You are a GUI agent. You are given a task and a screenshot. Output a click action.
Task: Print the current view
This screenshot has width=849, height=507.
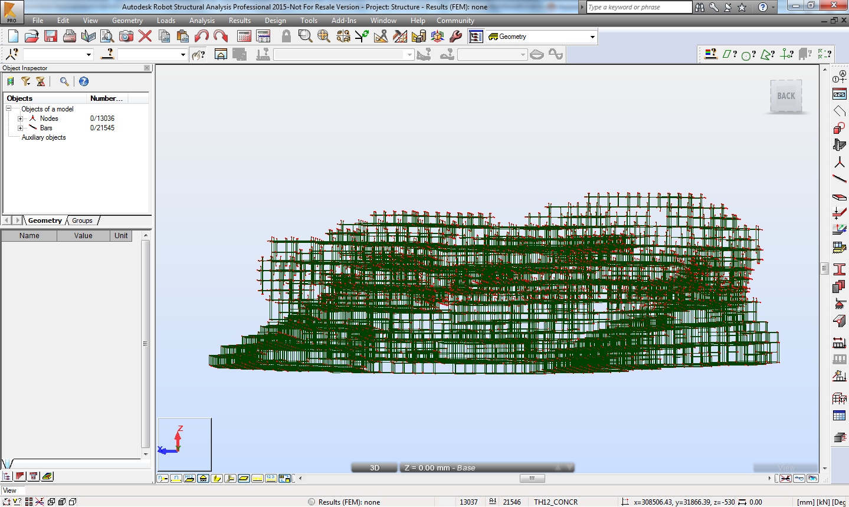click(x=70, y=37)
